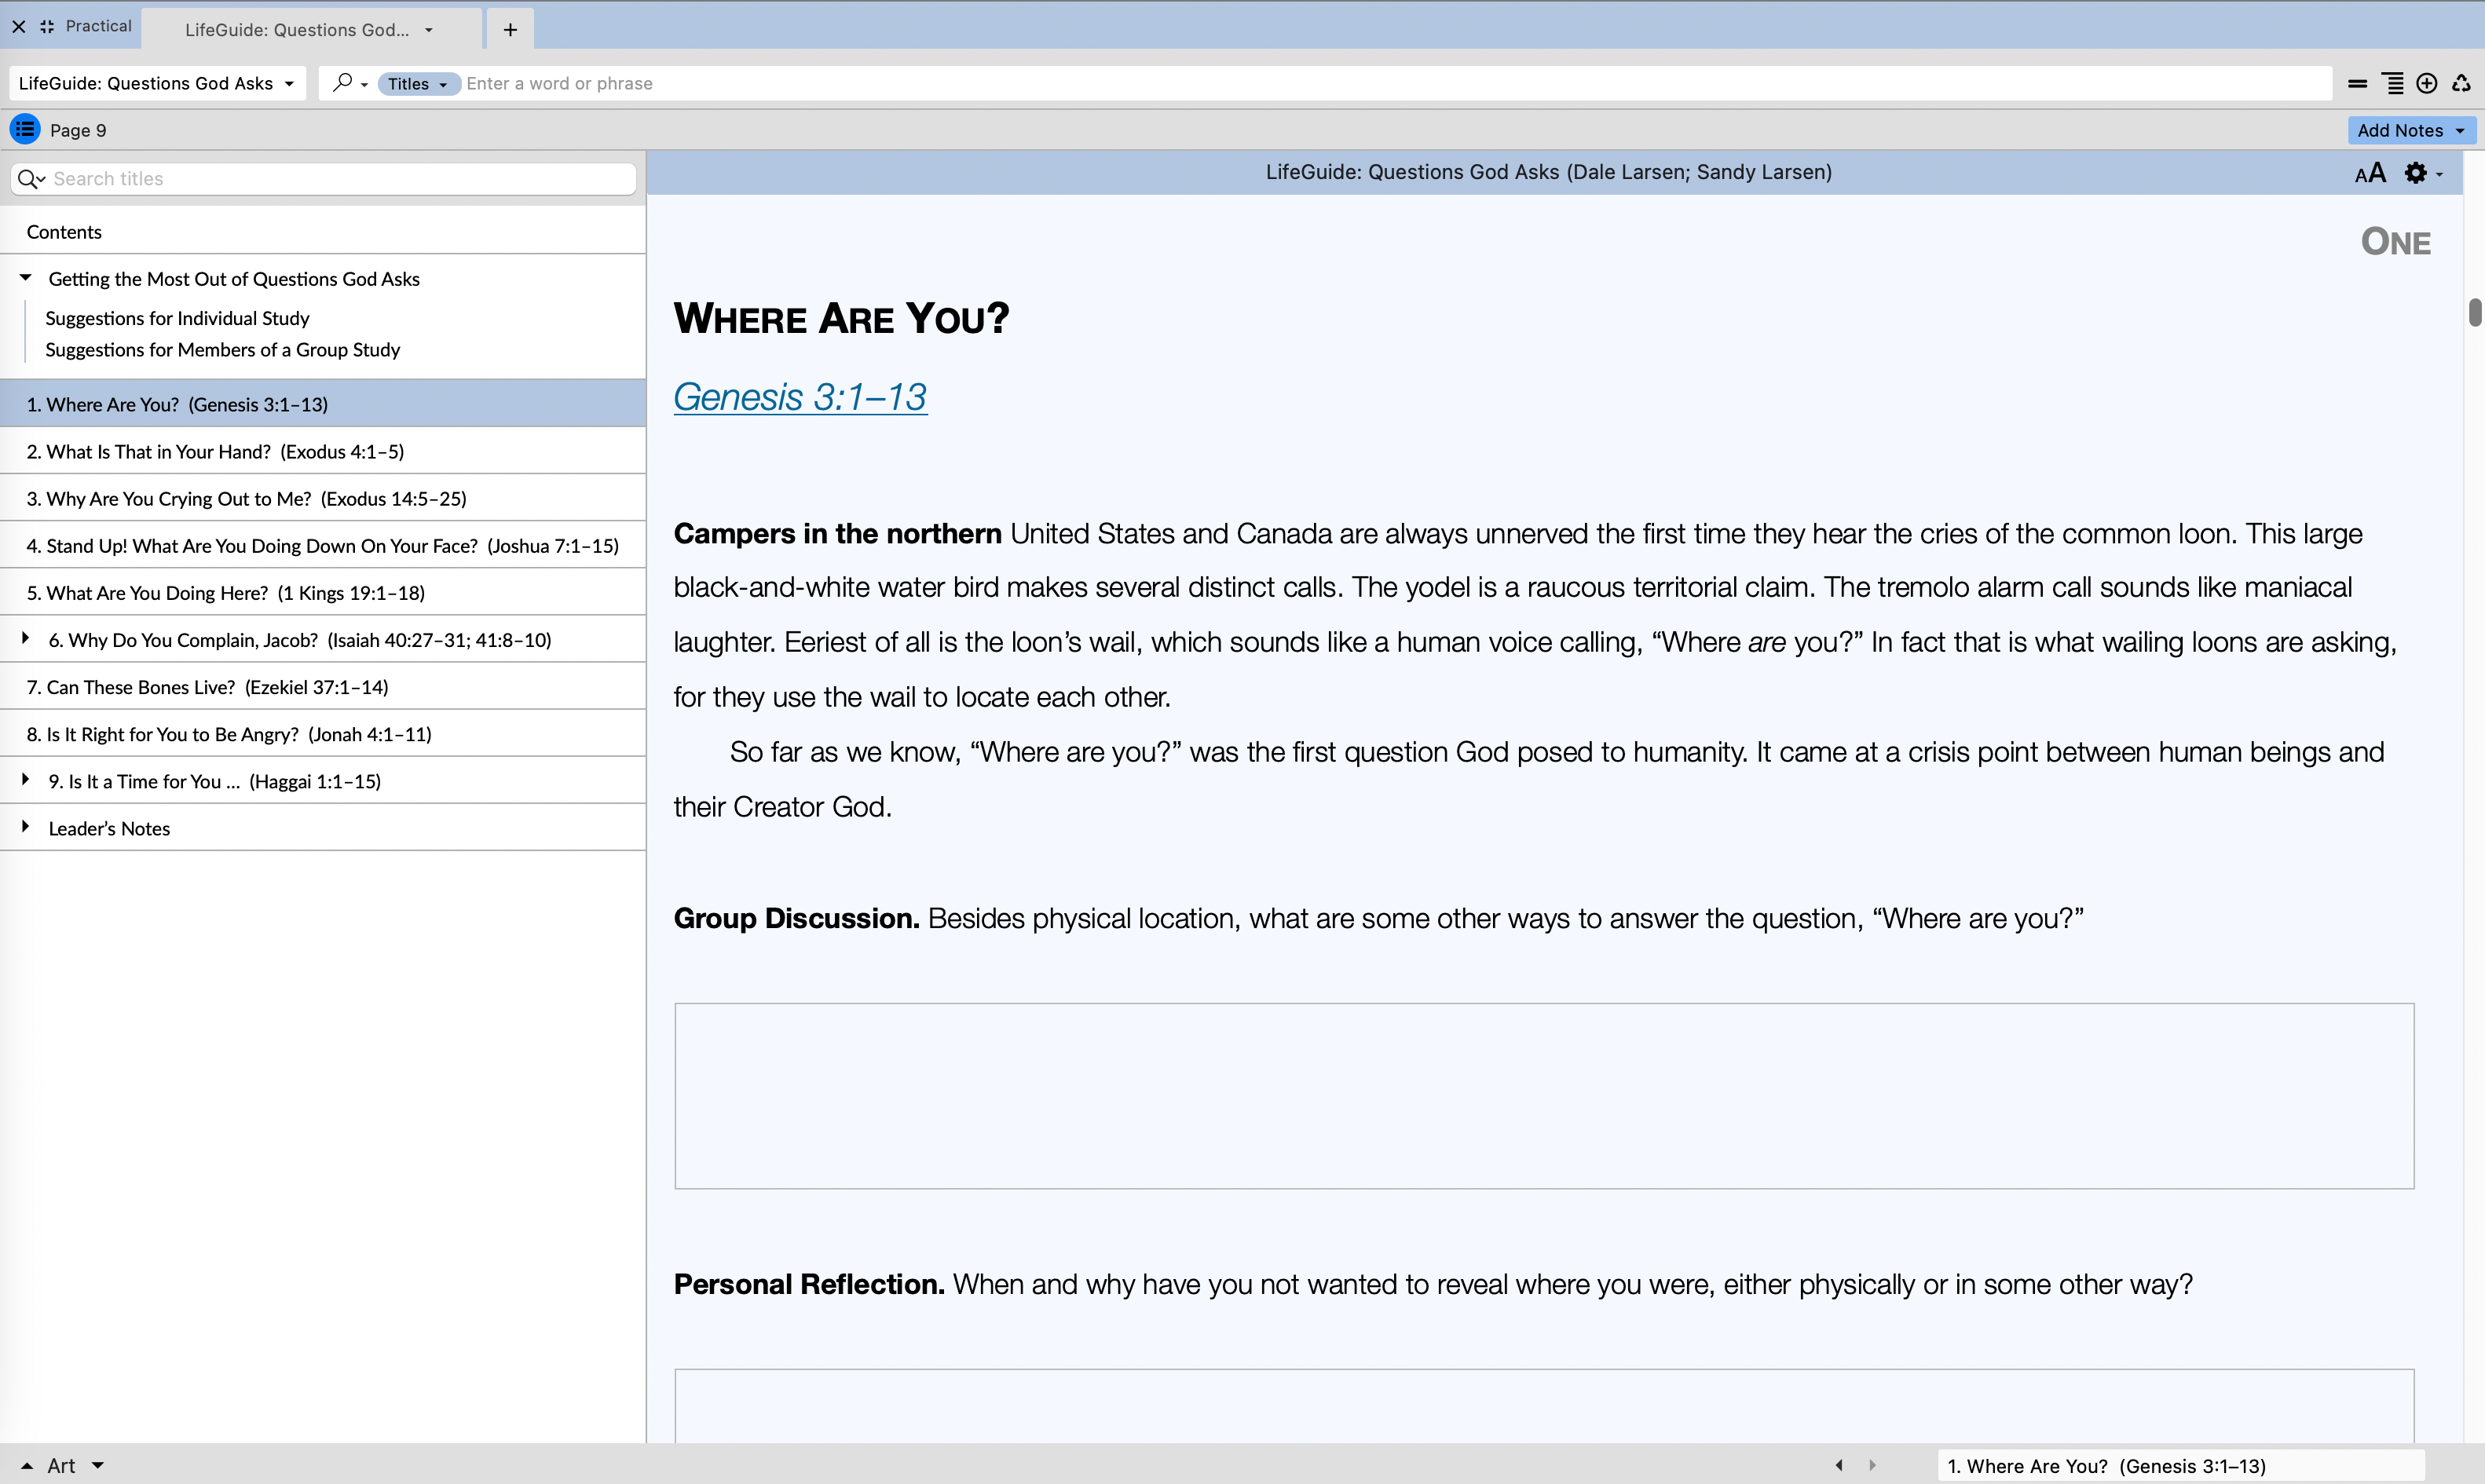Click the 'Campers in the northern' paragraph opening
The image size is (2485, 1484).
(837, 533)
